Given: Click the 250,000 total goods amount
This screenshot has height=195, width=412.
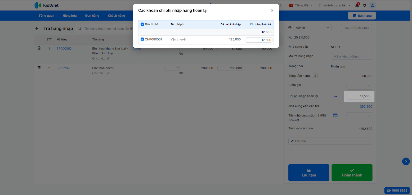Looking at the screenshot, I should pos(366,76).
